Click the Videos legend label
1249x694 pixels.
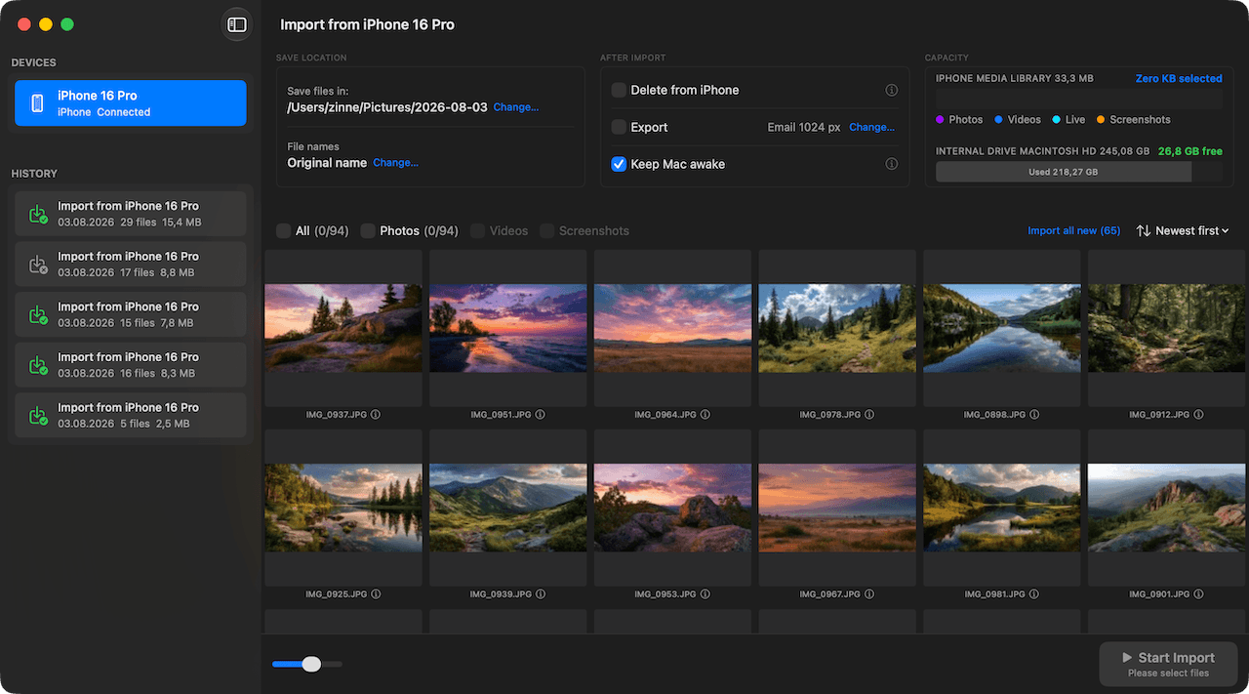click(1025, 120)
